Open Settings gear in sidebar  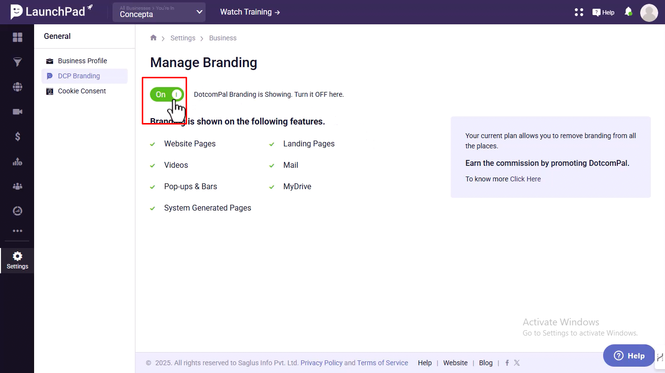click(x=18, y=261)
